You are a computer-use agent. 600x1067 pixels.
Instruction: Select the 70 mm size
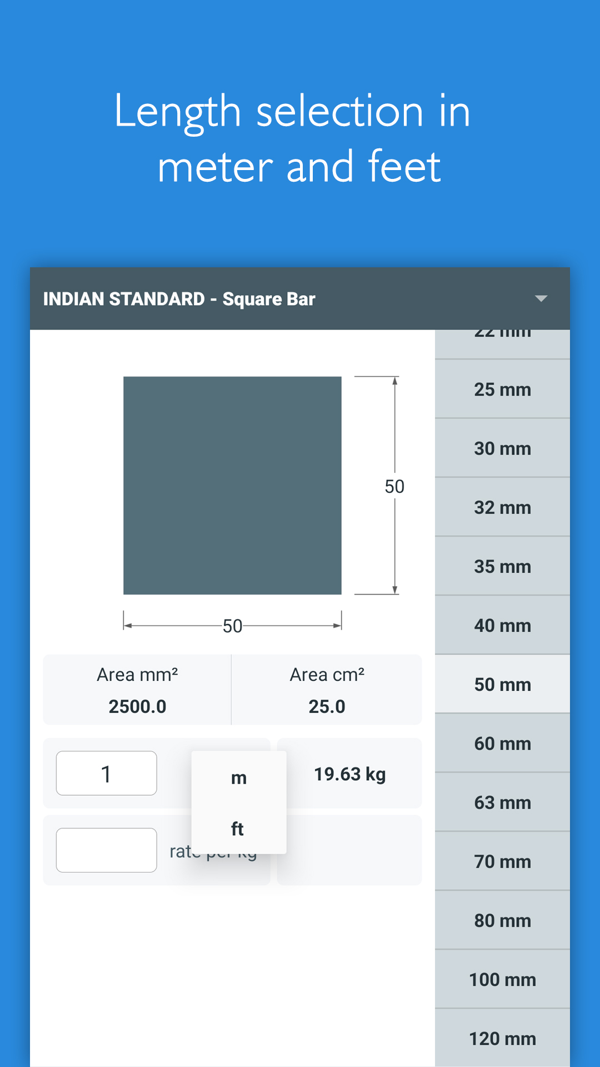pyautogui.click(x=502, y=861)
